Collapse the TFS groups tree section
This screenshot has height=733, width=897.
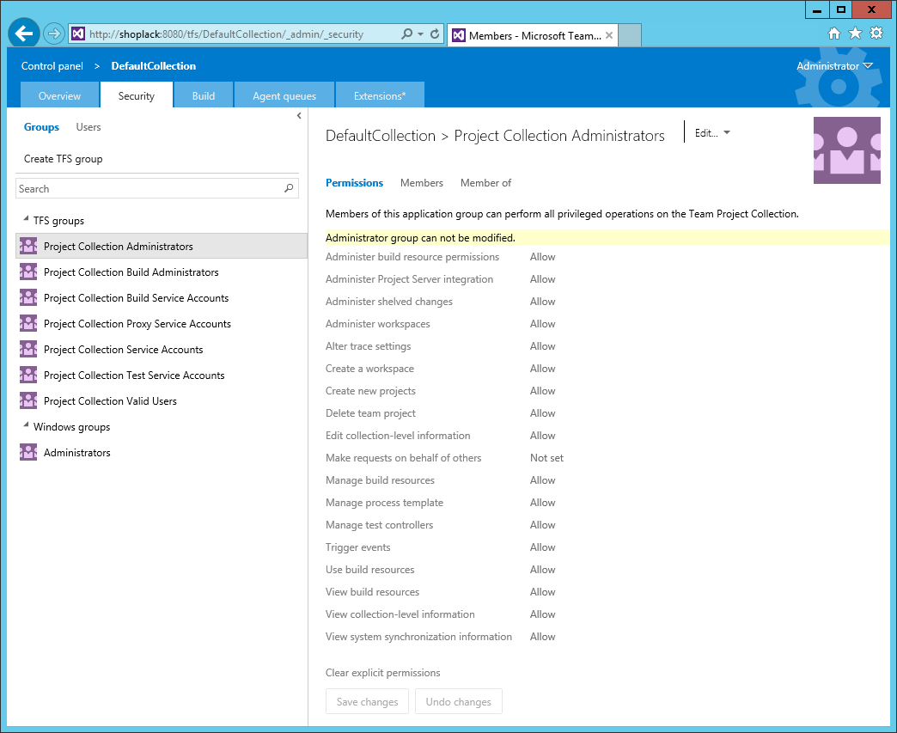(24, 221)
